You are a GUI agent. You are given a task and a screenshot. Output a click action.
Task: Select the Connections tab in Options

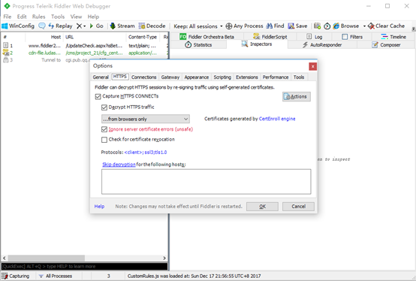pos(143,77)
